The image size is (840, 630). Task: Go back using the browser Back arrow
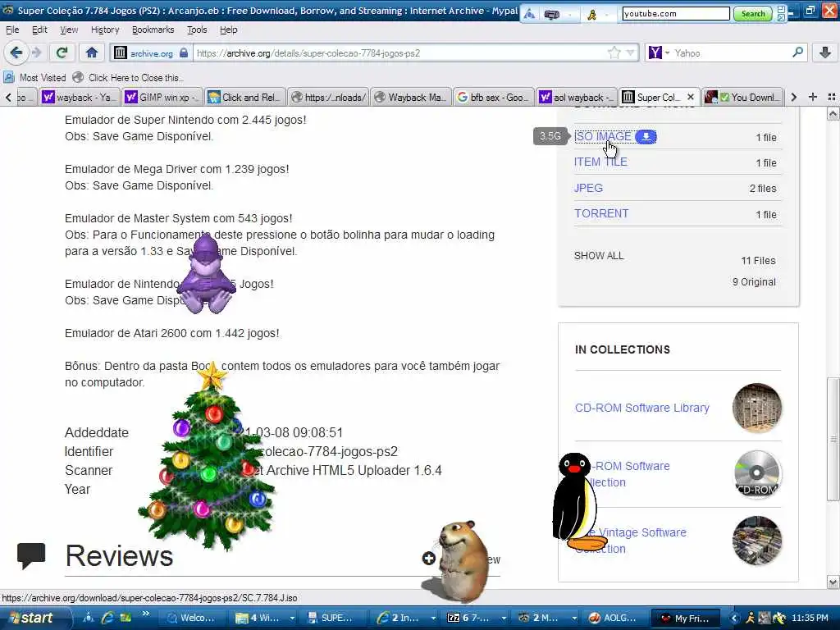(x=16, y=52)
